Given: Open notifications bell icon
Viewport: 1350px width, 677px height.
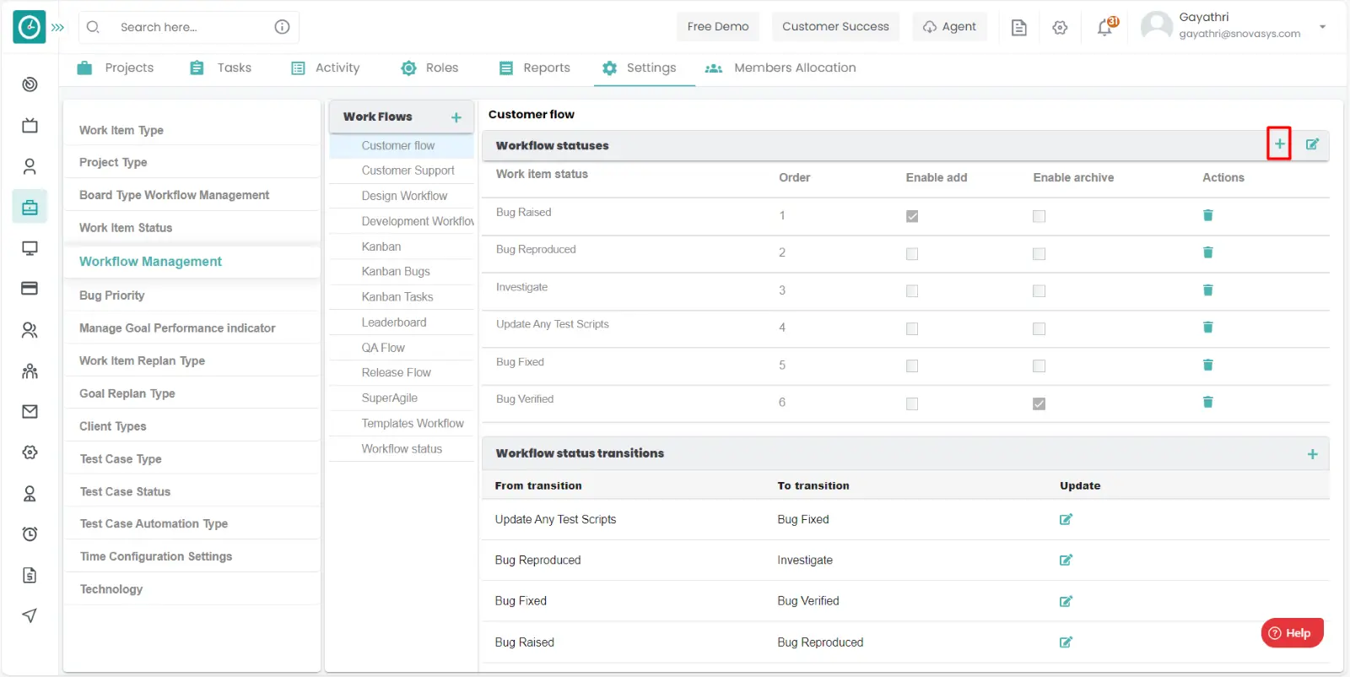Looking at the screenshot, I should pyautogui.click(x=1104, y=28).
